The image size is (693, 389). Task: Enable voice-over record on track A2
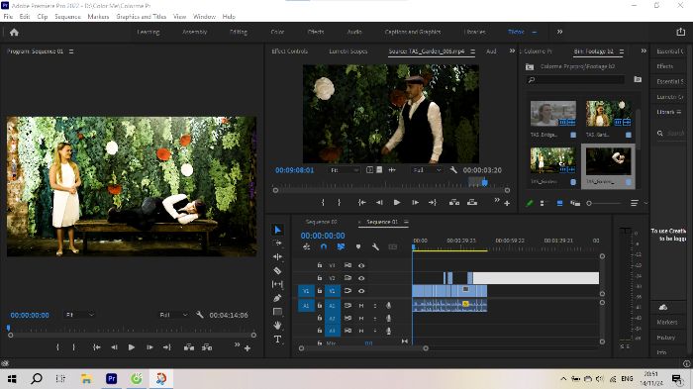pos(388,318)
